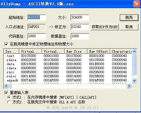
Task: Toggle 在脱壳镜像中修正物理地址和物理大小 checkbox
Action: pyautogui.click(x=6, y=44)
